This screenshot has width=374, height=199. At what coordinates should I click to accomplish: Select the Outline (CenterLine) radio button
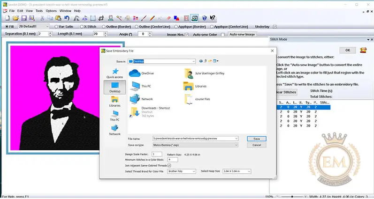137,27
